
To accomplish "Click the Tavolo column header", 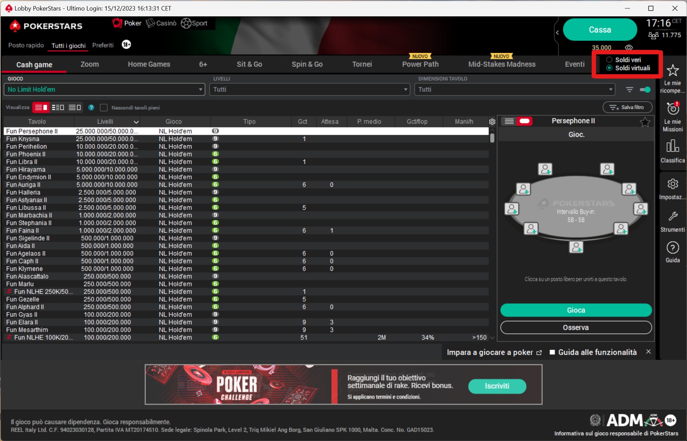I will pyautogui.click(x=37, y=122).
